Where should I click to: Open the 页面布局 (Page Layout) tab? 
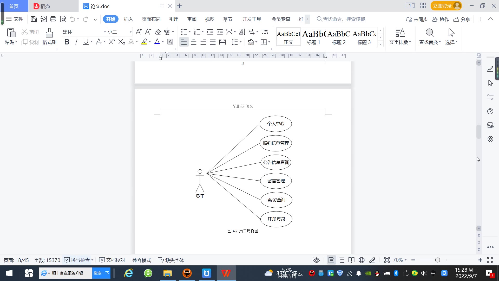151,19
